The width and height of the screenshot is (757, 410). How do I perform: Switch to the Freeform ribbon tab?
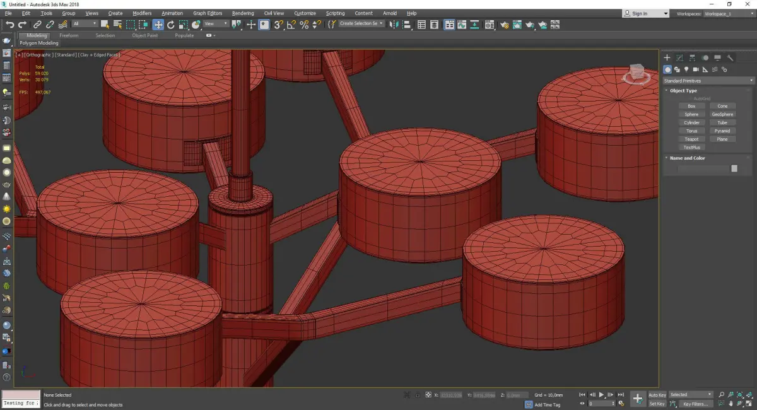click(x=69, y=35)
